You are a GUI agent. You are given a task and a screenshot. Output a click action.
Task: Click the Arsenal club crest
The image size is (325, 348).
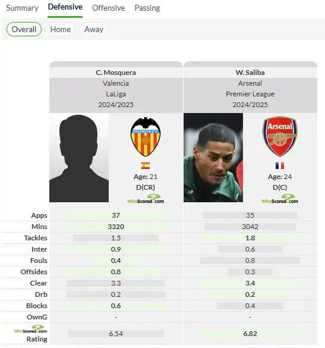pyautogui.click(x=280, y=136)
